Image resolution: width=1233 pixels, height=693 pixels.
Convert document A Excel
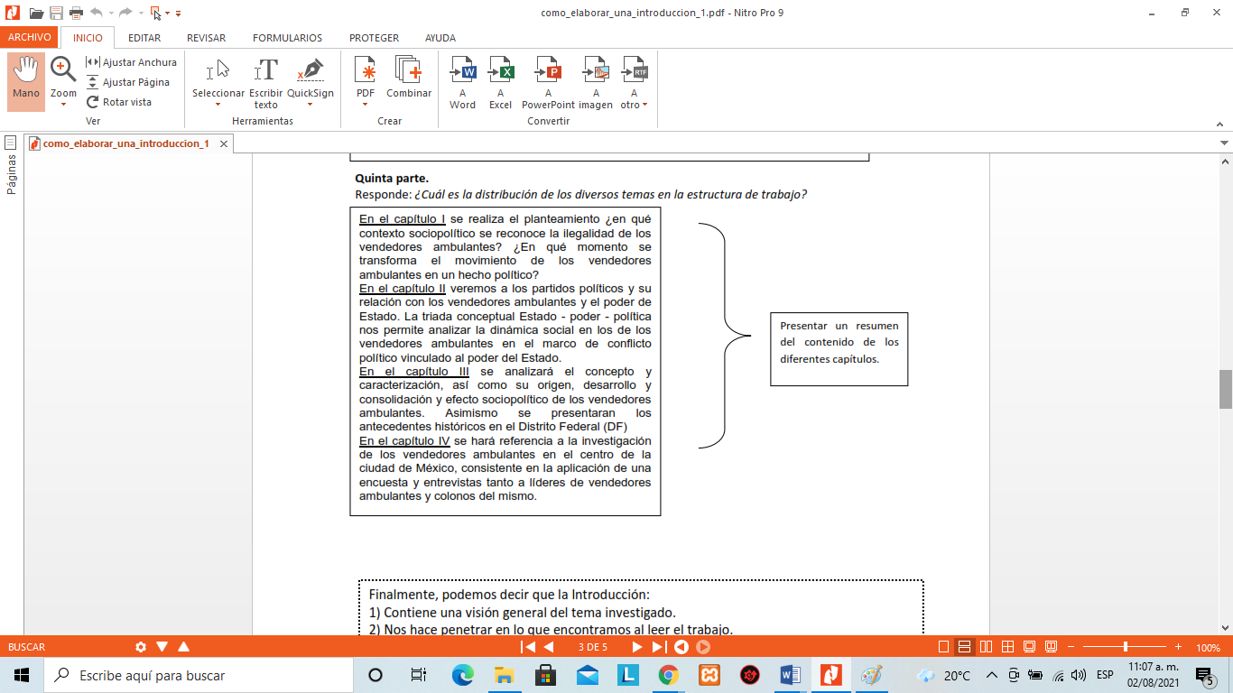[x=500, y=83]
